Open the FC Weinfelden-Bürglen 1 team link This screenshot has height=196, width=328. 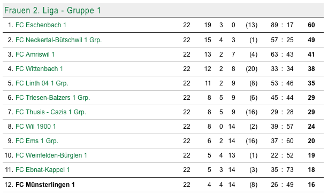51,155
